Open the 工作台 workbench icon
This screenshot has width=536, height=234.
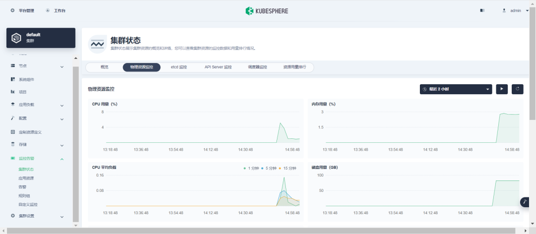(48, 10)
